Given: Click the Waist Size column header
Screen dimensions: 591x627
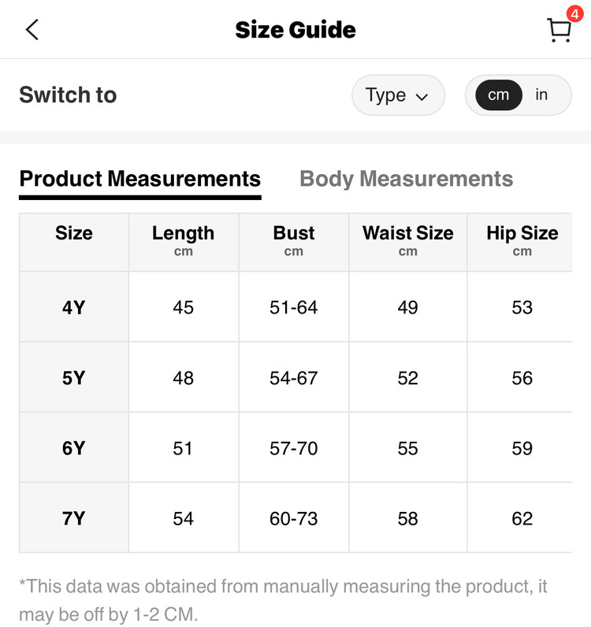Looking at the screenshot, I should coord(408,243).
